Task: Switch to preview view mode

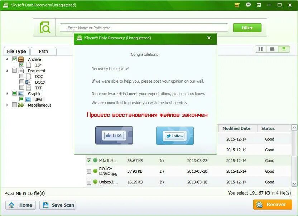Action: [x=284, y=49]
